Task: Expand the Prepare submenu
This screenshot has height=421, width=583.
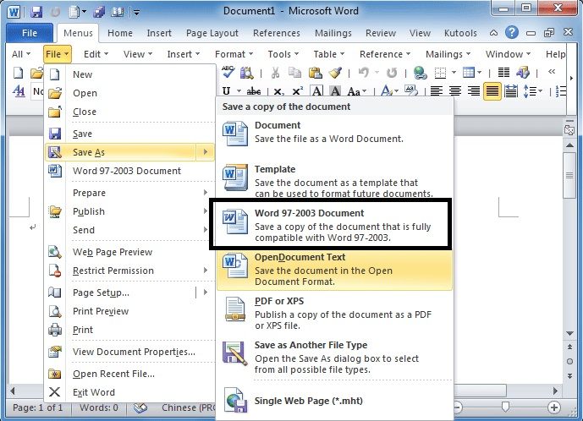Action: tap(129, 193)
